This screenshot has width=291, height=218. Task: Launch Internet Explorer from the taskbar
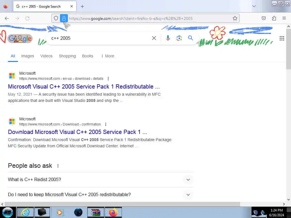(25, 212)
